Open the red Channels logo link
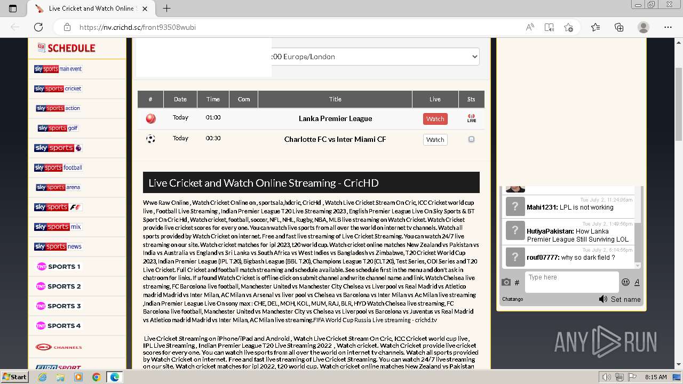The image size is (683, 384). click(58, 347)
